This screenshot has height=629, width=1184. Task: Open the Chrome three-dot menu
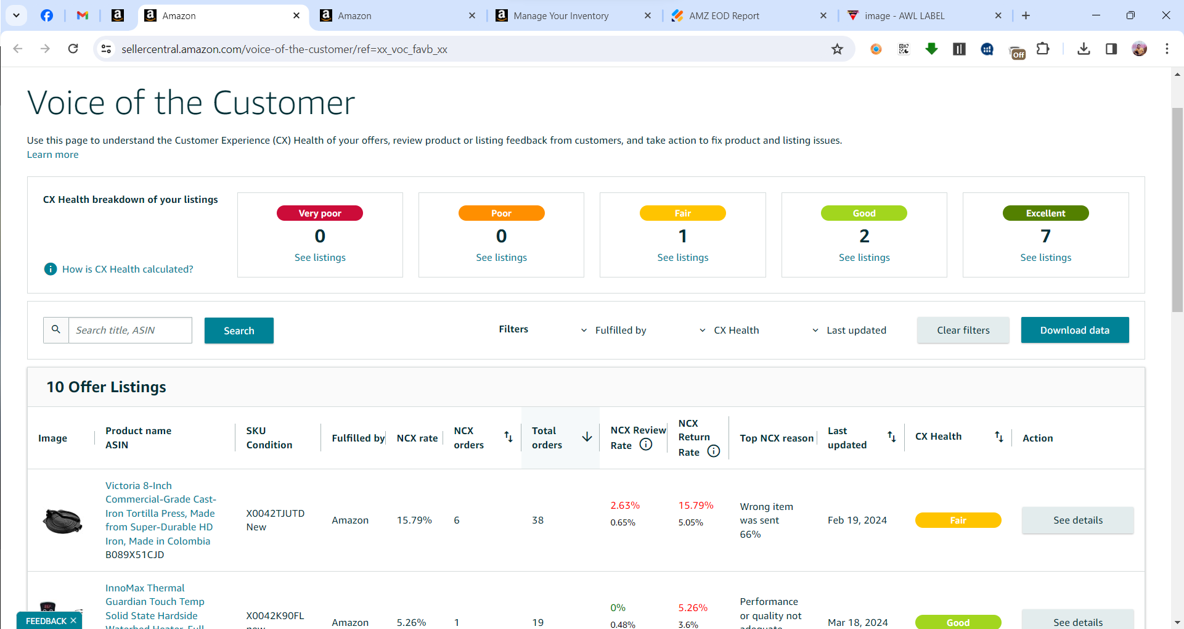tap(1167, 49)
